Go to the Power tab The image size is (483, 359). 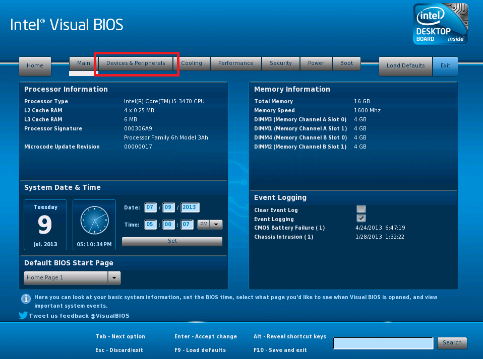point(316,63)
